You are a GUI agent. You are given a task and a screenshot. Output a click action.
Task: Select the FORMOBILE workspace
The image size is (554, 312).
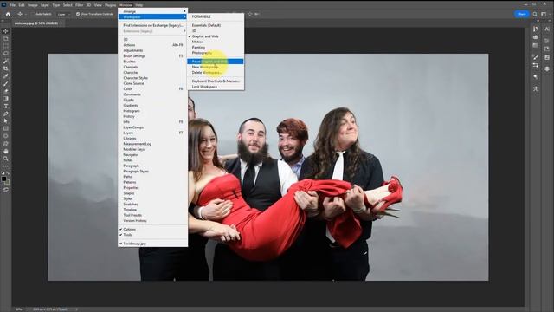pos(216,16)
